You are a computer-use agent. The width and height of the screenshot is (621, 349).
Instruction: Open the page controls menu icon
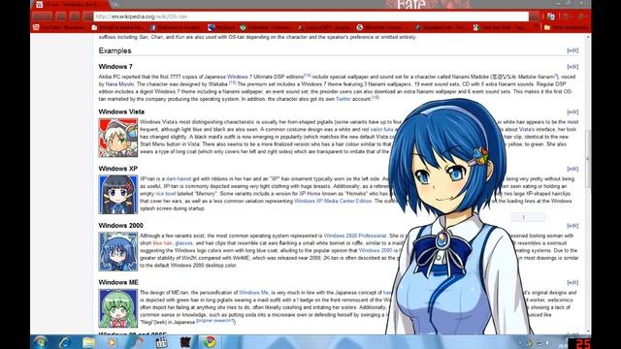click(x=567, y=16)
